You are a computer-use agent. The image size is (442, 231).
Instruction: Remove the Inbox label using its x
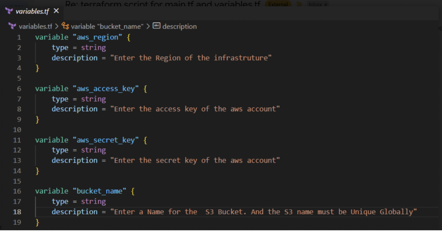[325, 4]
